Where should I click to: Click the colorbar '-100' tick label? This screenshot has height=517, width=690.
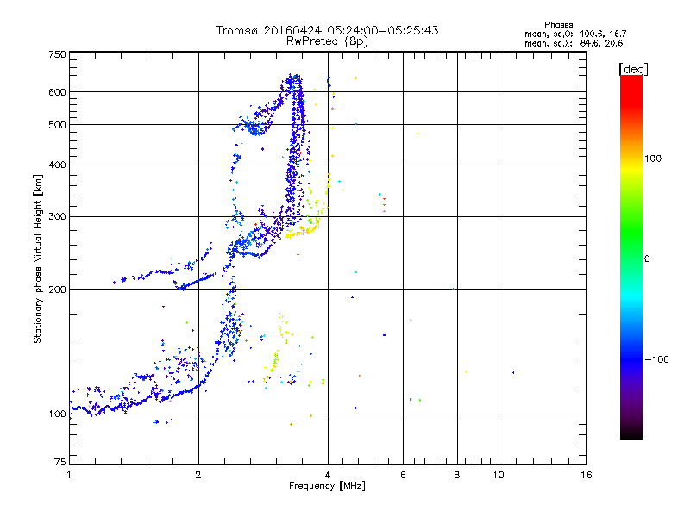[x=656, y=359]
